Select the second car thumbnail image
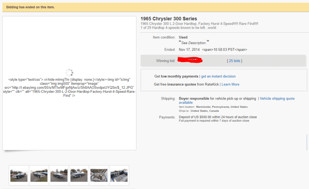The image size is (309, 189). pyautogui.click(x=39, y=175)
